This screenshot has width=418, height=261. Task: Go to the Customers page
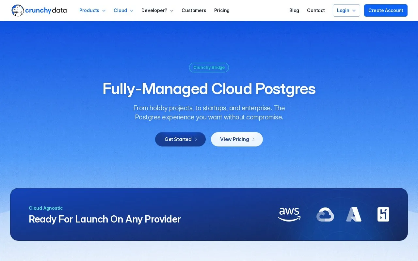pos(194,10)
